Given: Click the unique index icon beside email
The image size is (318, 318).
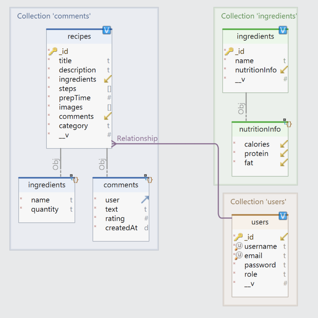Looking at the screenshot, I should [x=239, y=255].
